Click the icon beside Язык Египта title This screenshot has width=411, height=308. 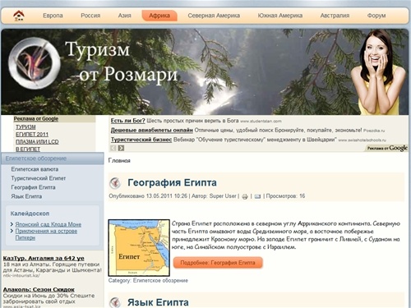[115, 302]
